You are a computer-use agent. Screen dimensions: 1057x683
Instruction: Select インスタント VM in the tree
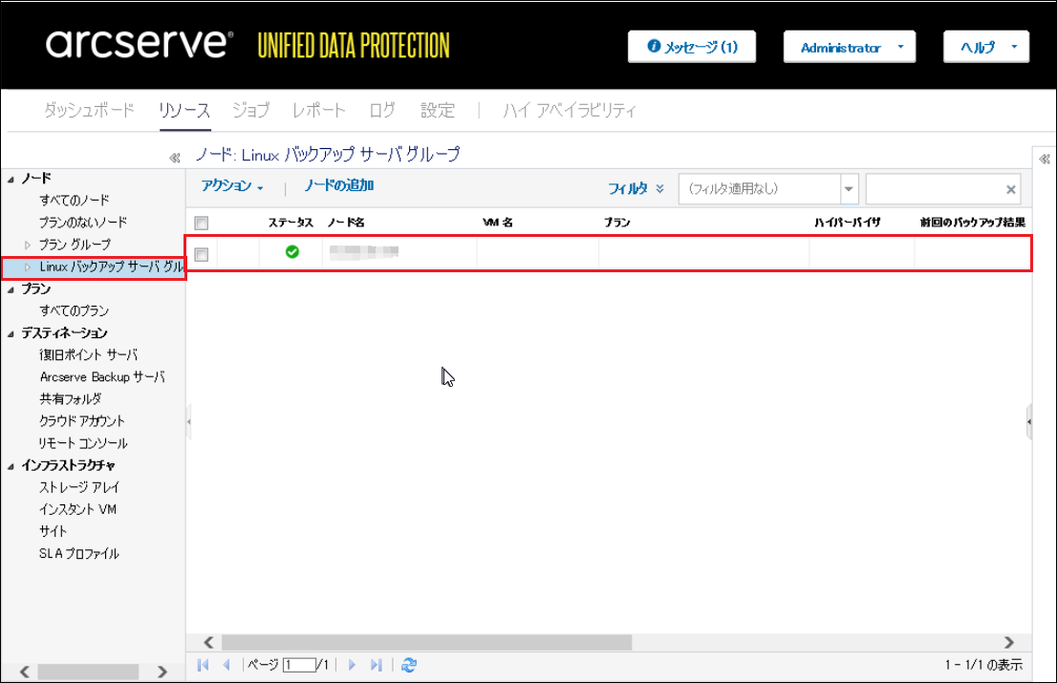pyautogui.click(x=77, y=509)
